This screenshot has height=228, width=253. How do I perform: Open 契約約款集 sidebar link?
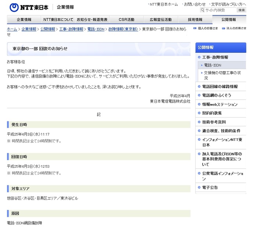pyautogui.click(x=212, y=113)
